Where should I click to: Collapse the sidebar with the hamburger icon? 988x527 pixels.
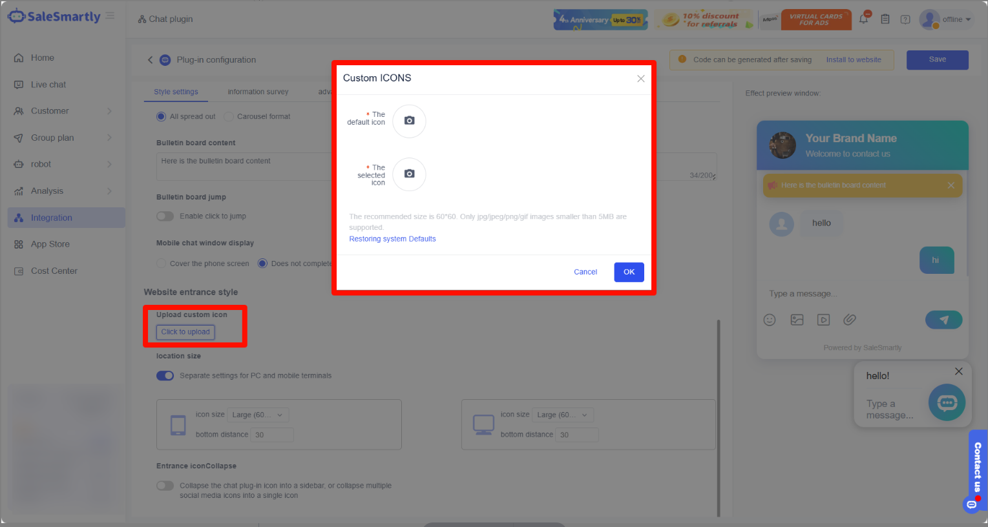pos(110,15)
